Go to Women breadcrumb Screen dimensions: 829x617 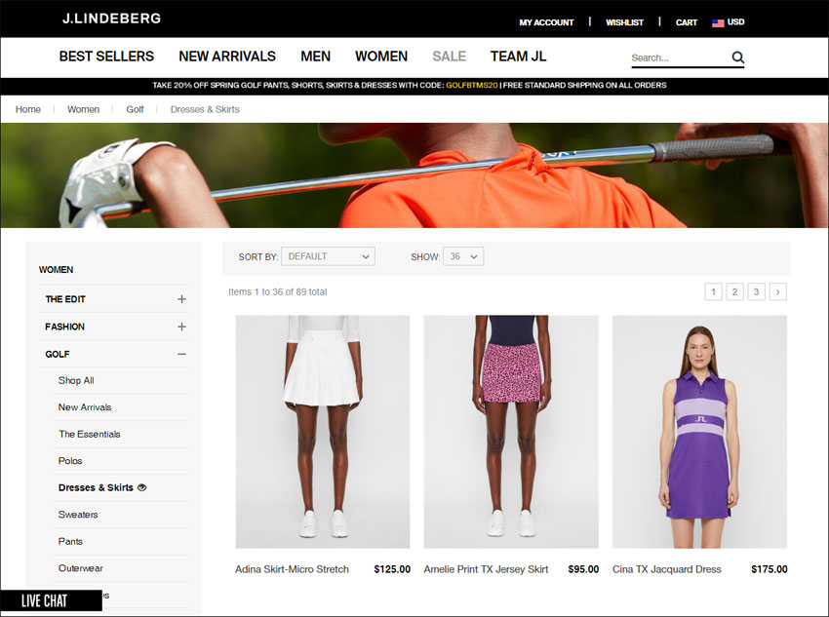(x=83, y=109)
